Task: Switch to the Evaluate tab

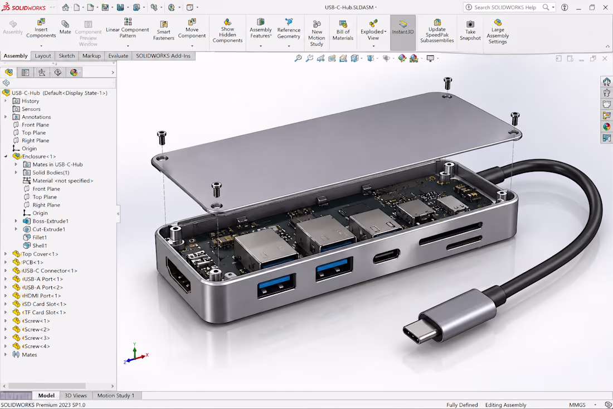Action: 118,56
